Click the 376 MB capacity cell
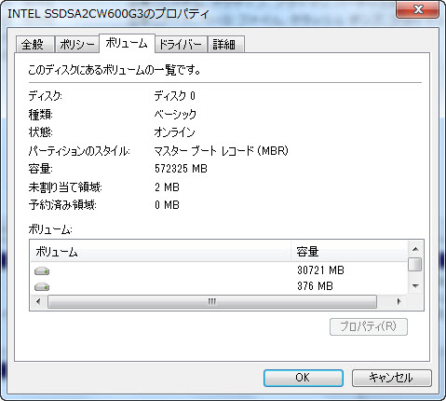This screenshot has width=446, height=401. [x=315, y=286]
